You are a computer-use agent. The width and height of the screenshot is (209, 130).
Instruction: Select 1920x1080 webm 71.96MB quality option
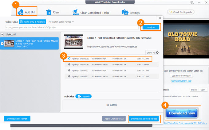69,64
